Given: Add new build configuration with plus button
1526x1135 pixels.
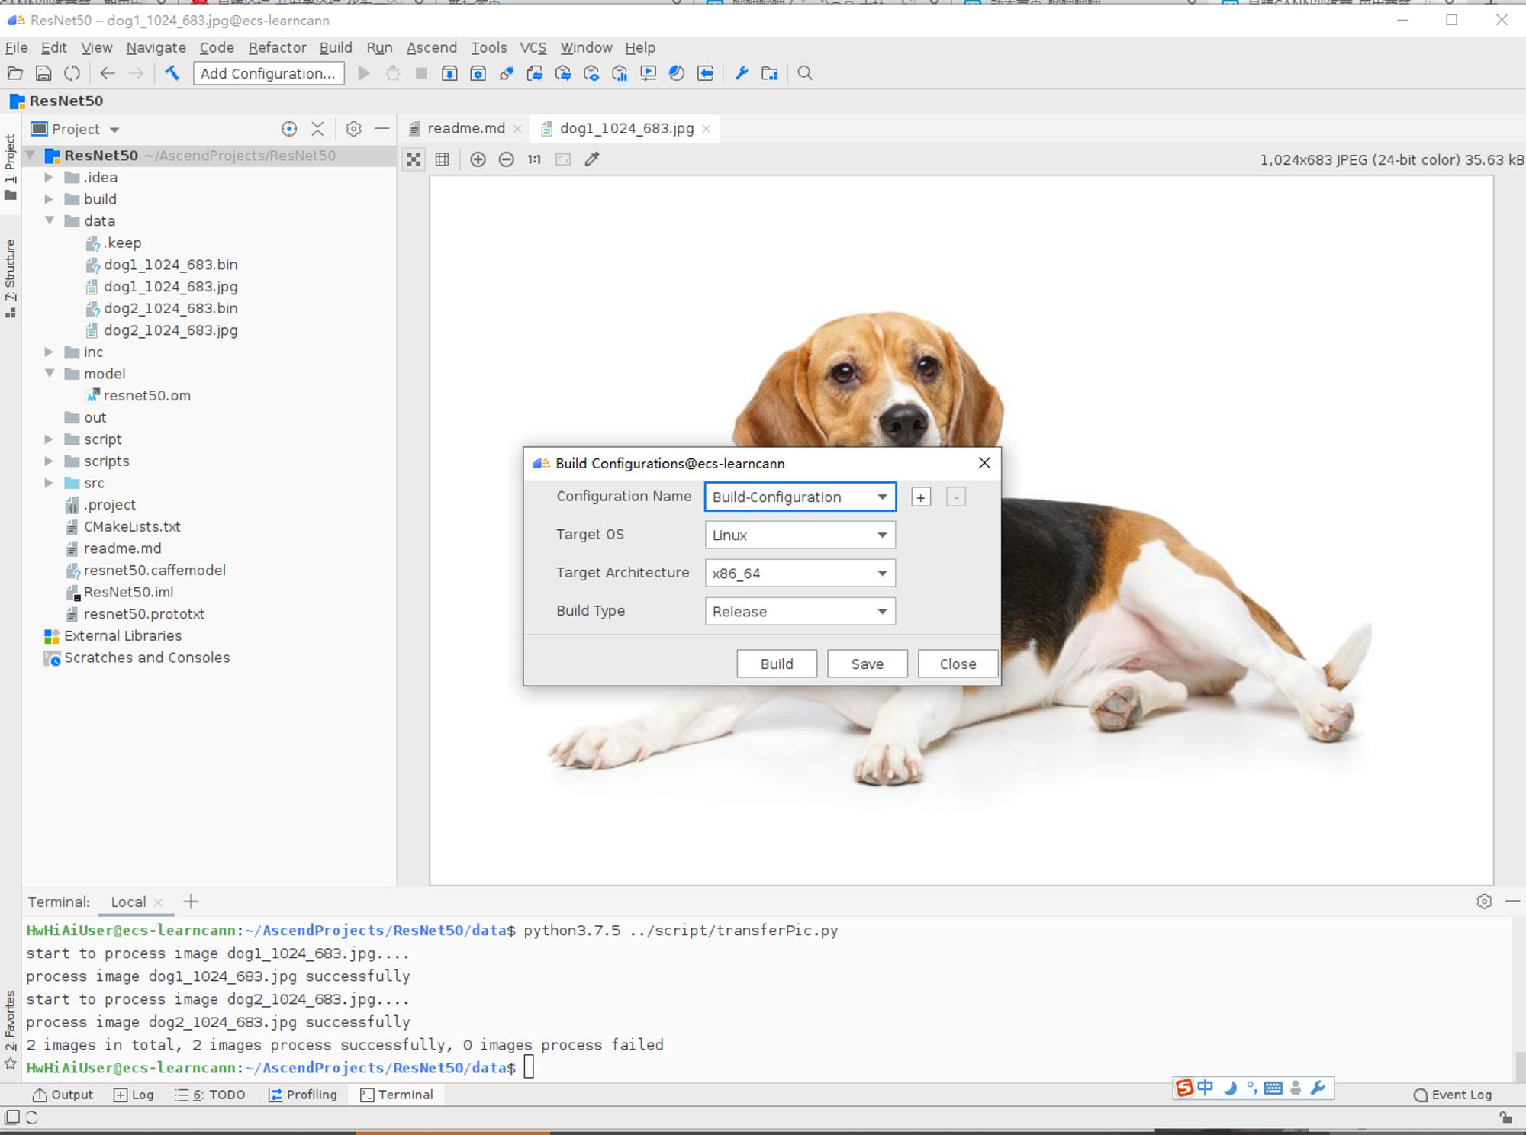Looking at the screenshot, I should (x=921, y=497).
